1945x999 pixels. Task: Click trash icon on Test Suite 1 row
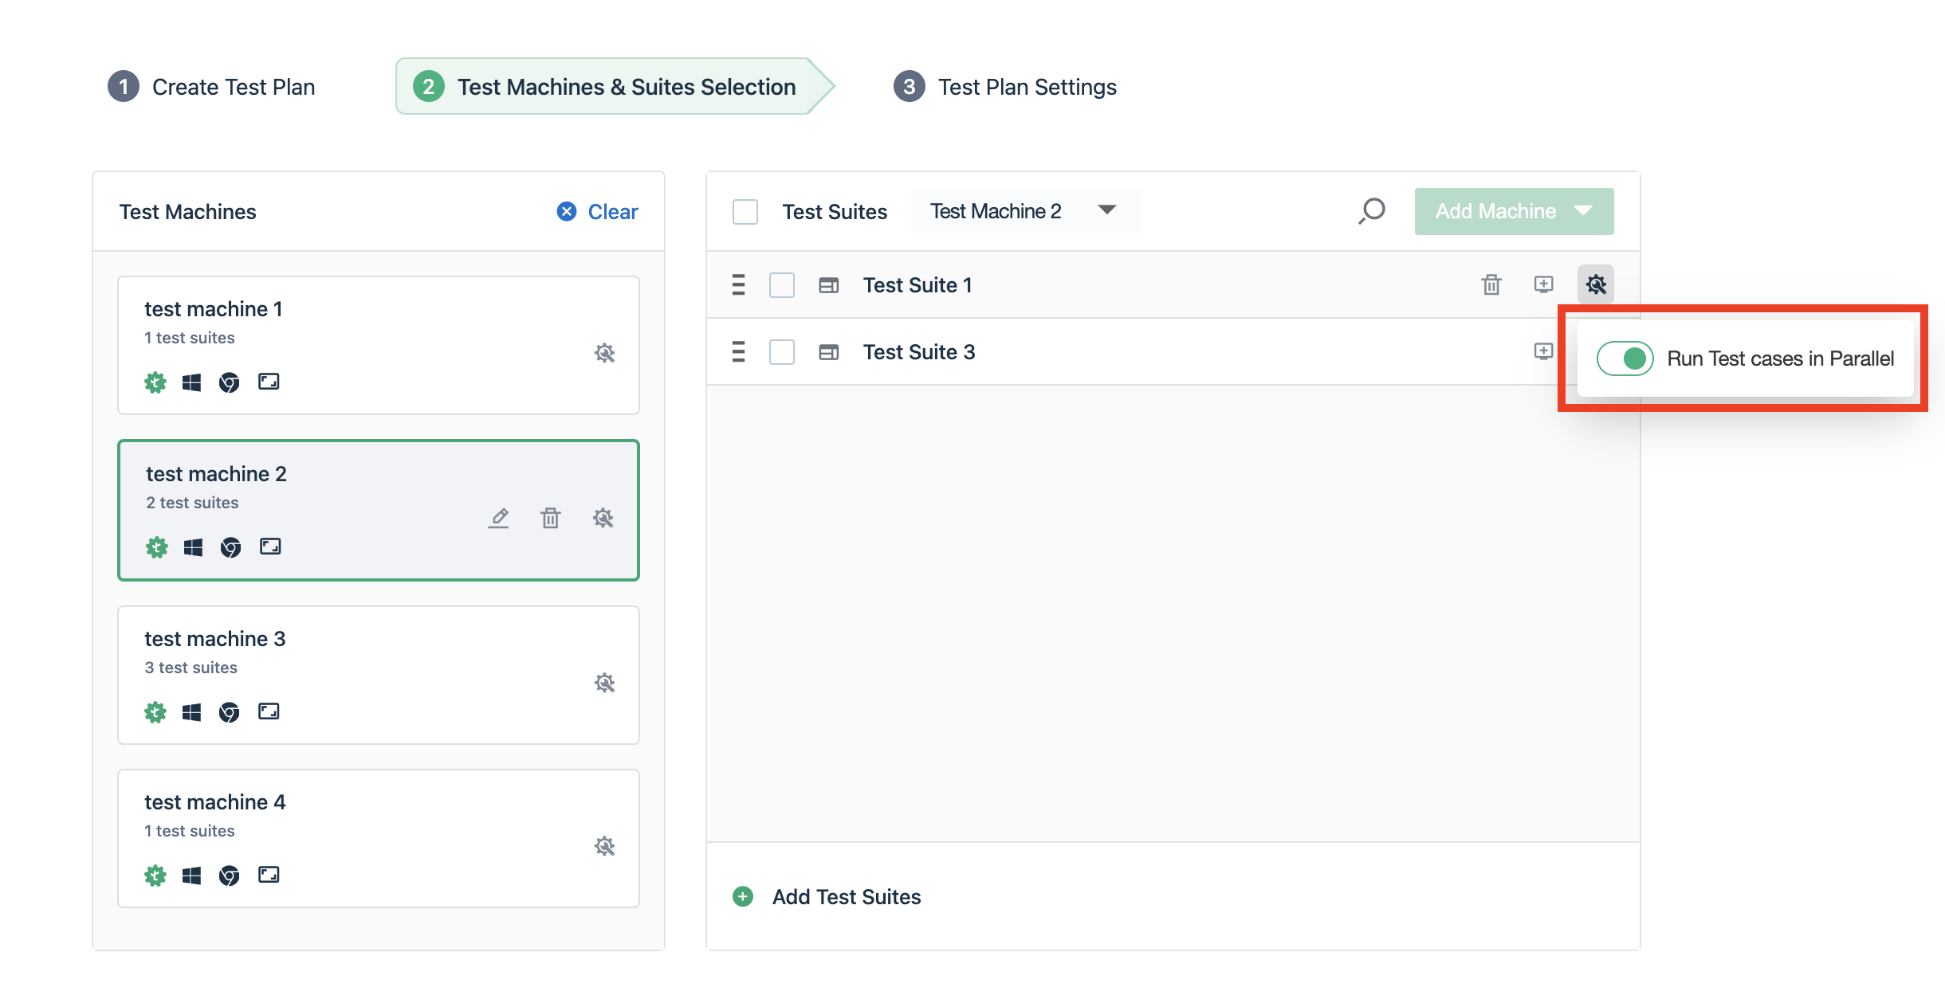1491,284
